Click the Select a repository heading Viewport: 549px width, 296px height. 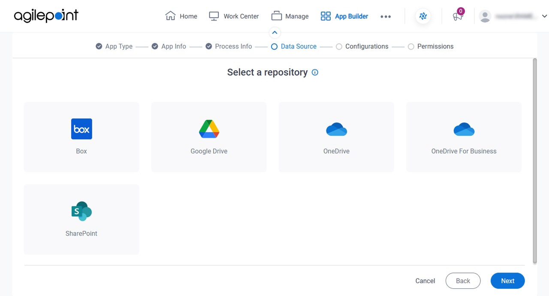(x=267, y=72)
